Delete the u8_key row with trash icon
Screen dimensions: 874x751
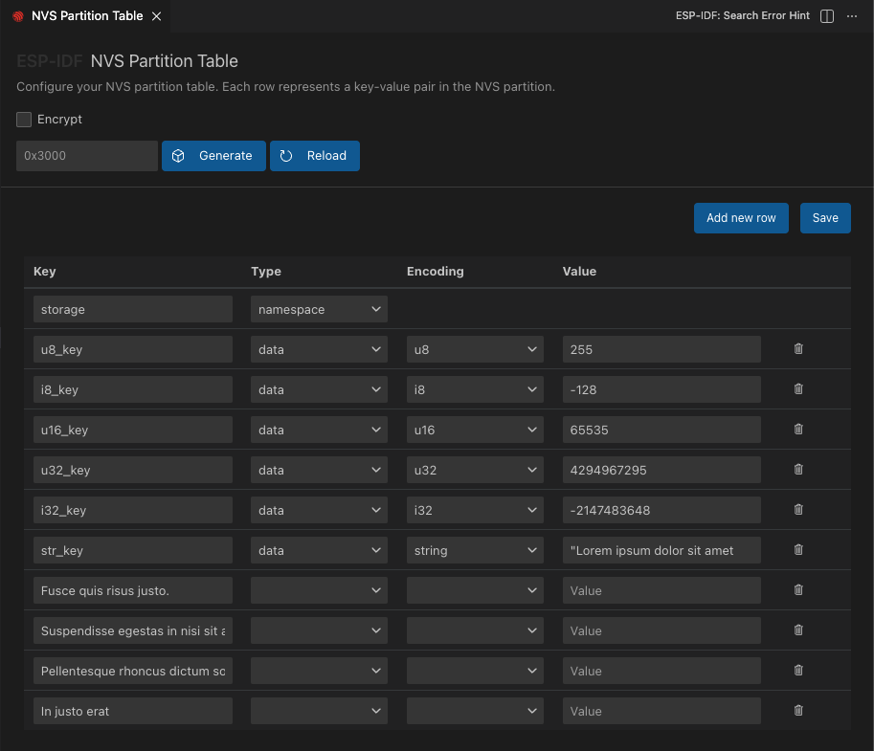pos(798,349)
